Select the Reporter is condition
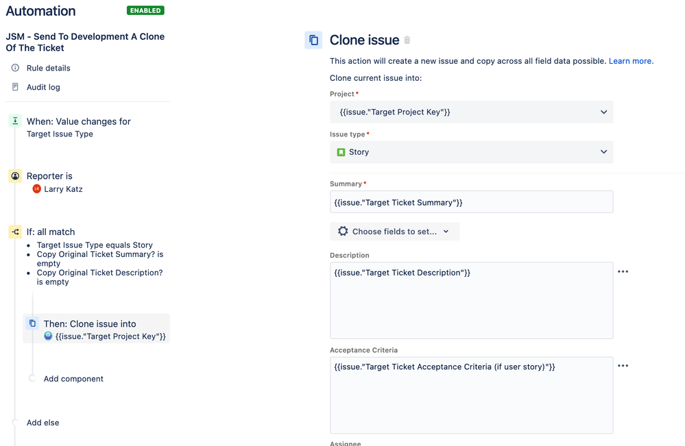Image resolution: width=685 pixels, height=446 pixels. tap(49, 176)
